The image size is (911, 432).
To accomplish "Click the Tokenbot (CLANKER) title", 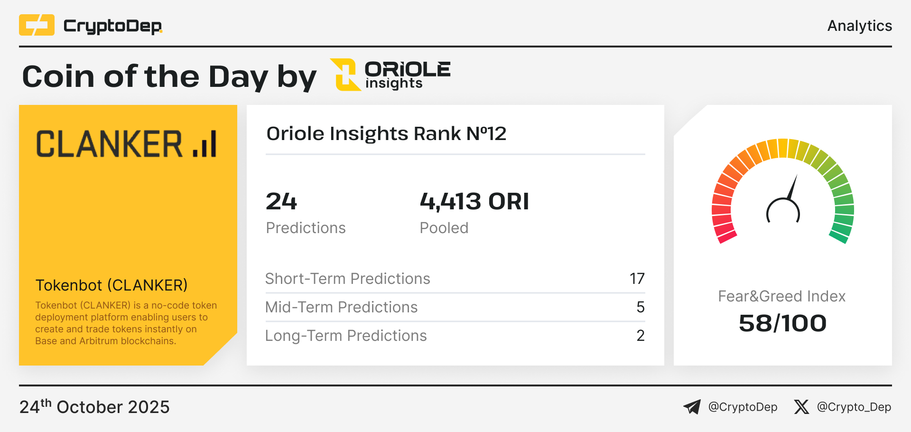I will click(112, 285).
